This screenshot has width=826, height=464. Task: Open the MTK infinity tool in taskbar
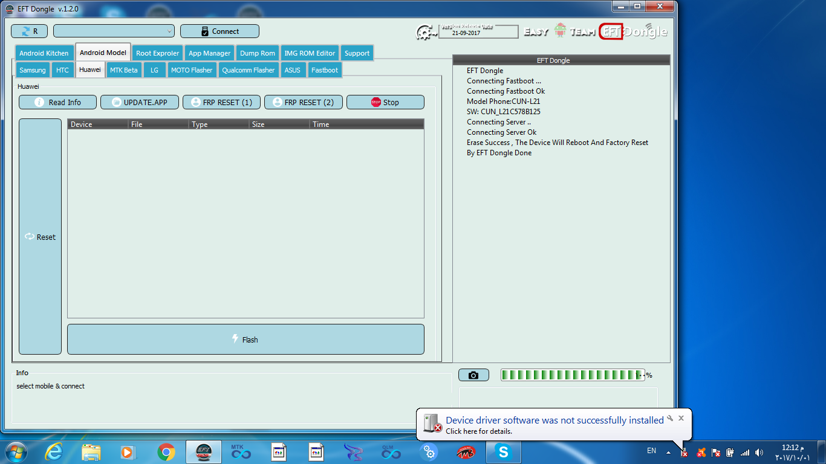(x=241, y=451)
